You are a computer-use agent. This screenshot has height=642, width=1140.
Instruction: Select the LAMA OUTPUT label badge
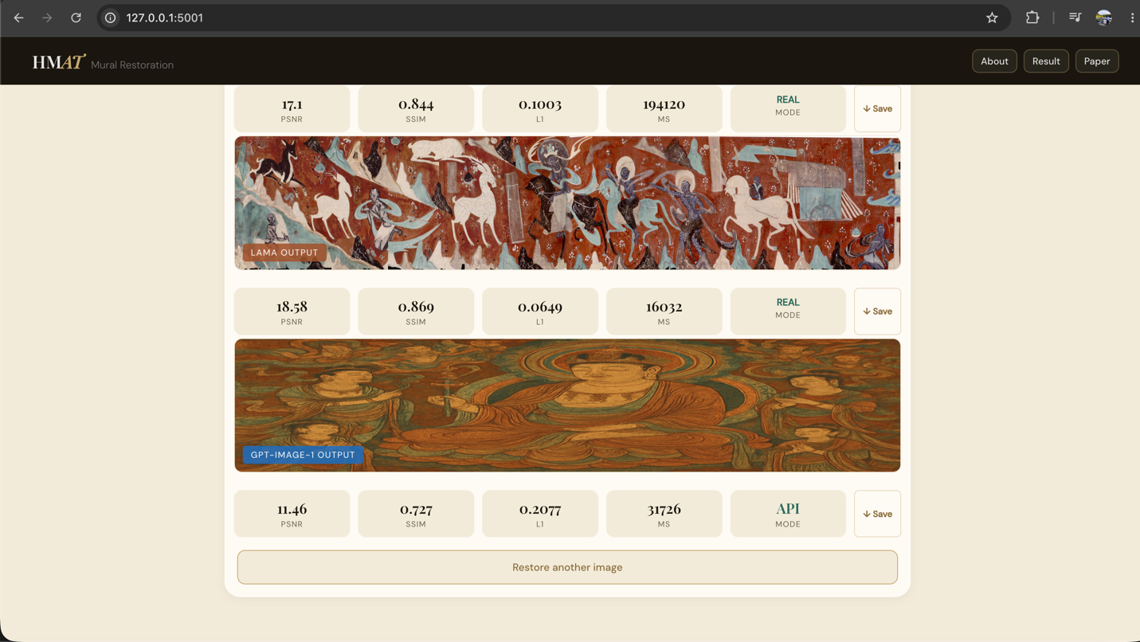284,252
